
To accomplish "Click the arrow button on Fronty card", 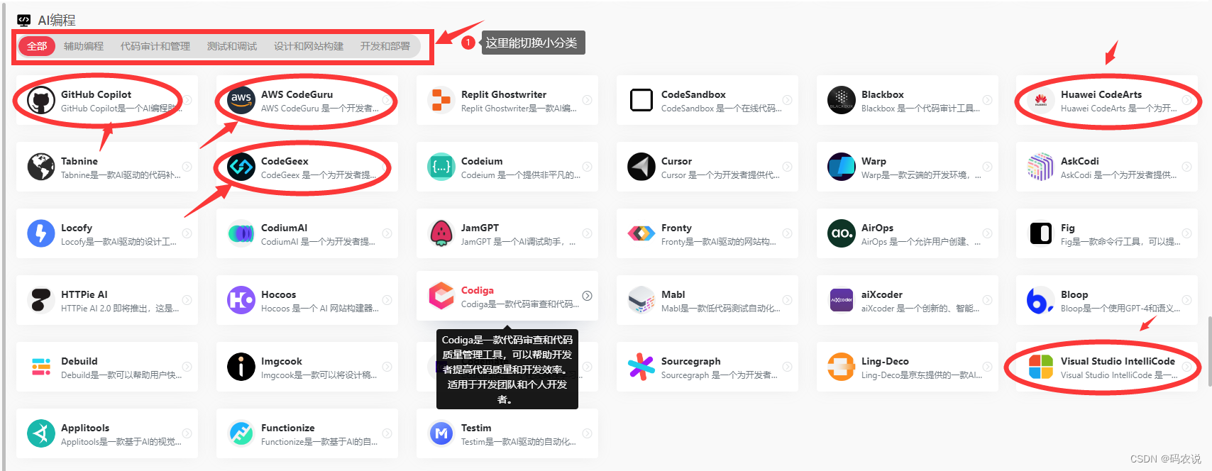I will click(788, 233).
